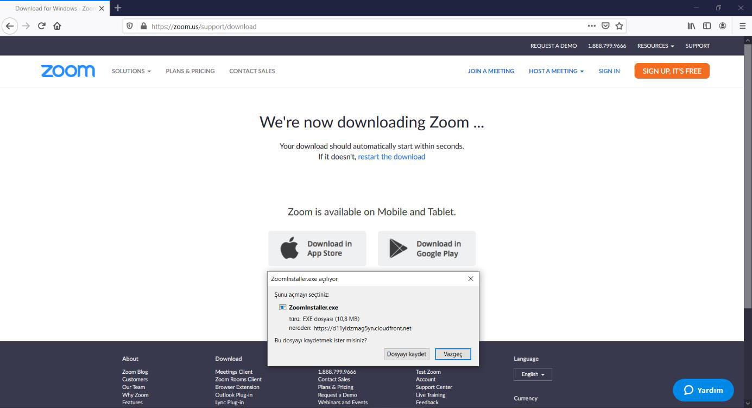Click the ZoomInstaller.exe file icon
This screenshot has width=752, height=408.
pos(282,307)
